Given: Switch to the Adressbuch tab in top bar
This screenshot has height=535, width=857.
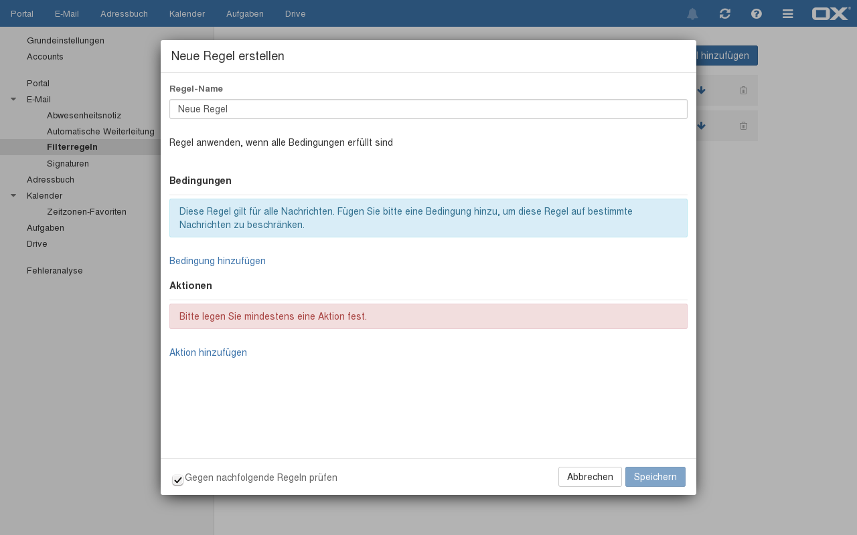Looking at the screenshot, I should coord(124,14).
